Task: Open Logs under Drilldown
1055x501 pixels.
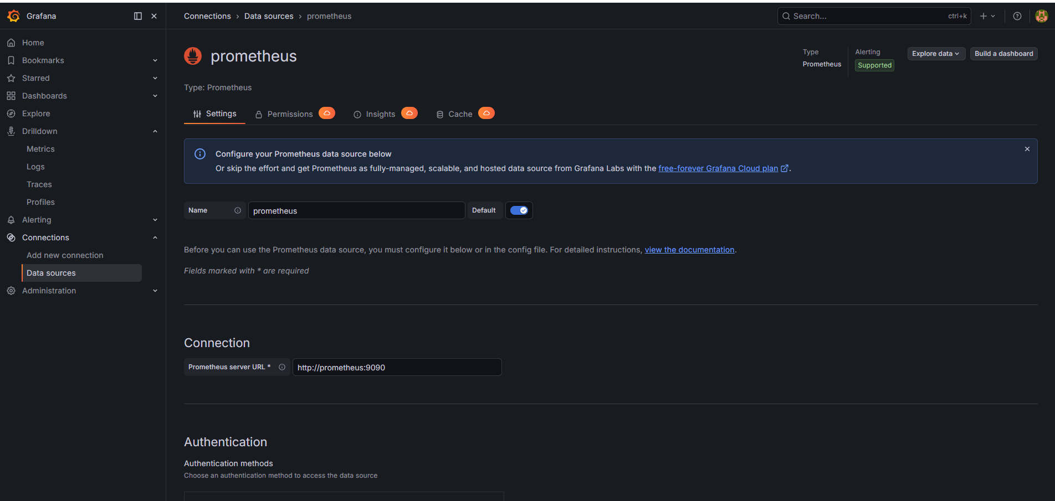Action: [35, 167]
